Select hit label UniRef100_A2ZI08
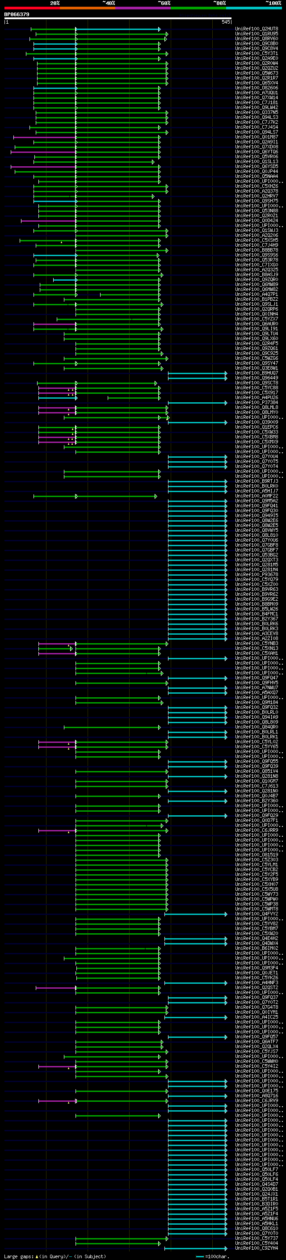 point(257,639)
